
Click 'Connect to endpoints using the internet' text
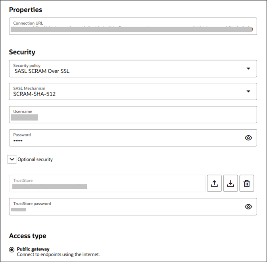pos(58,254)
